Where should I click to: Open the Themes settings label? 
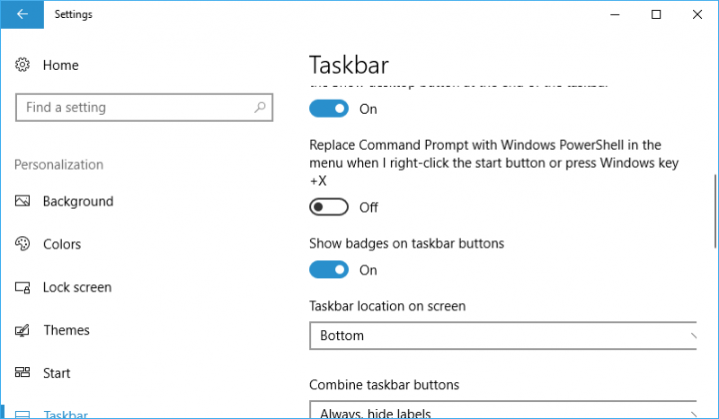coord(67,329)
